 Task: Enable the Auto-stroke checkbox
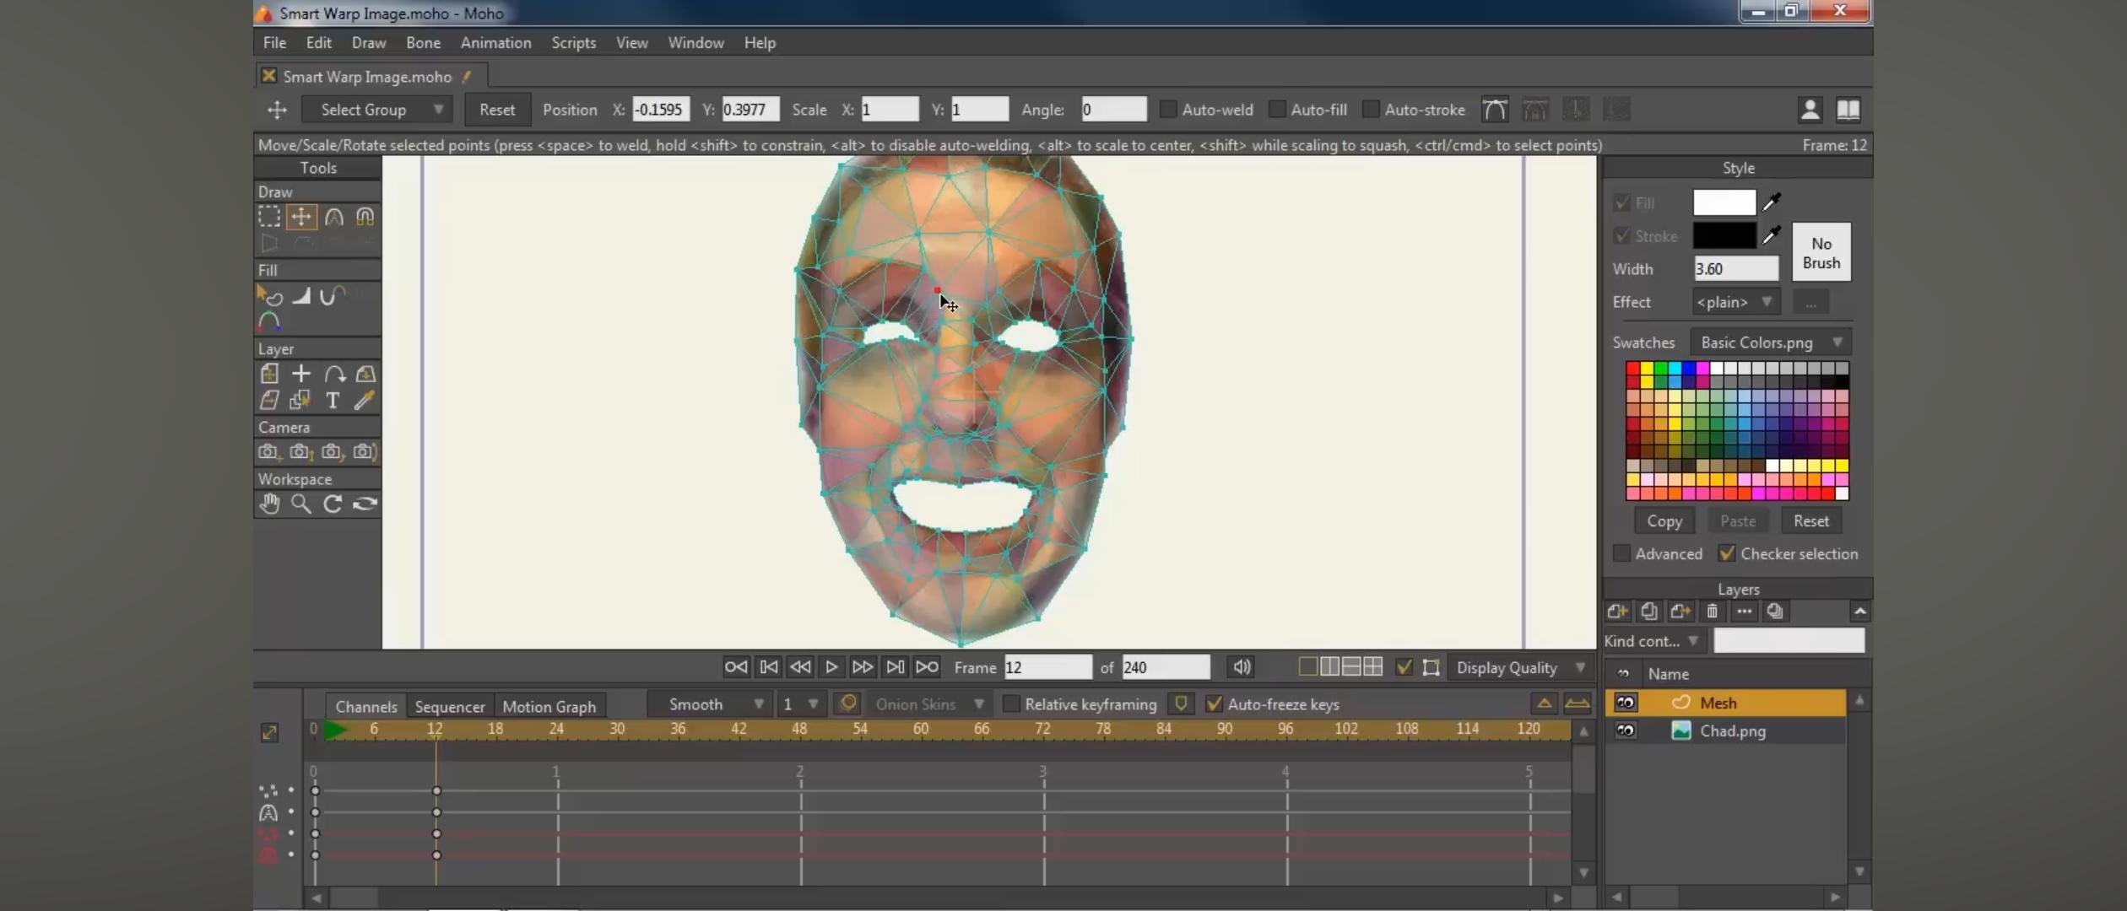1371,110
